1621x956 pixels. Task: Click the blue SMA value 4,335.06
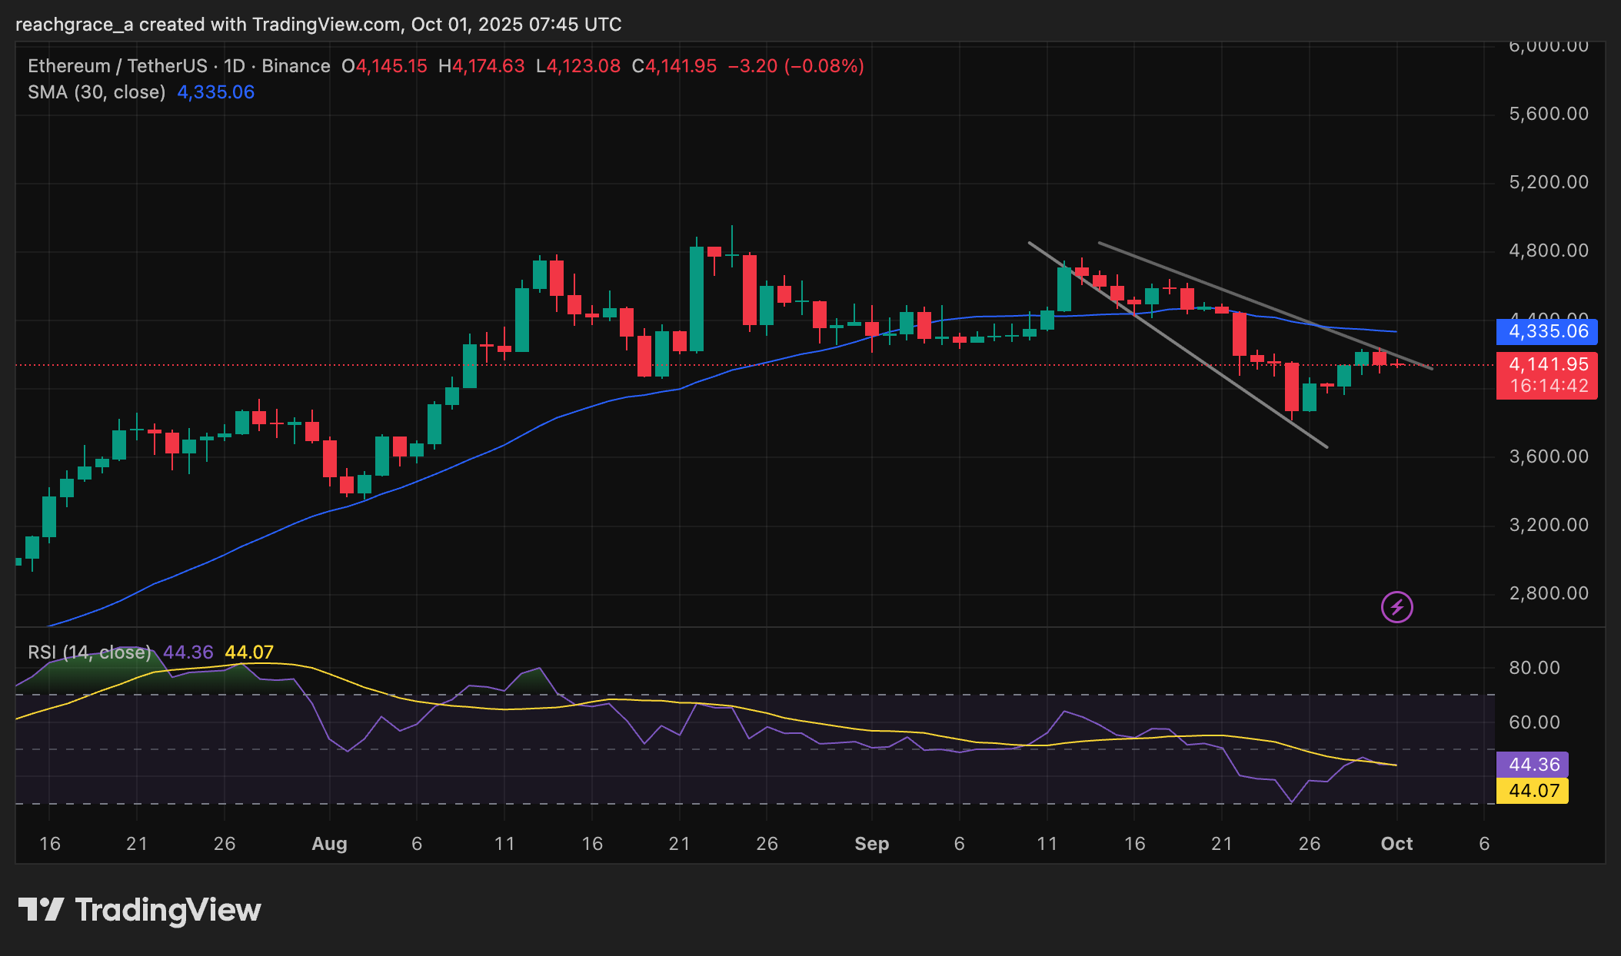point(214,92)
